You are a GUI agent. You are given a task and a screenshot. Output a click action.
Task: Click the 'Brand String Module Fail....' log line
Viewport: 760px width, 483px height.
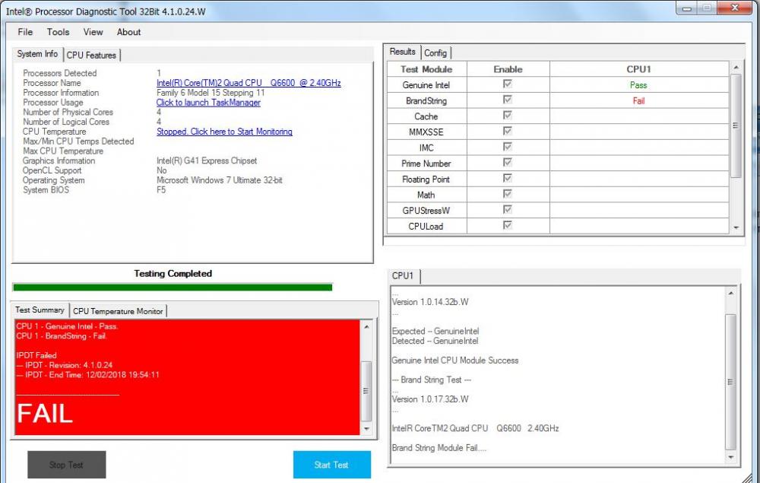click(x=439, y=448)
